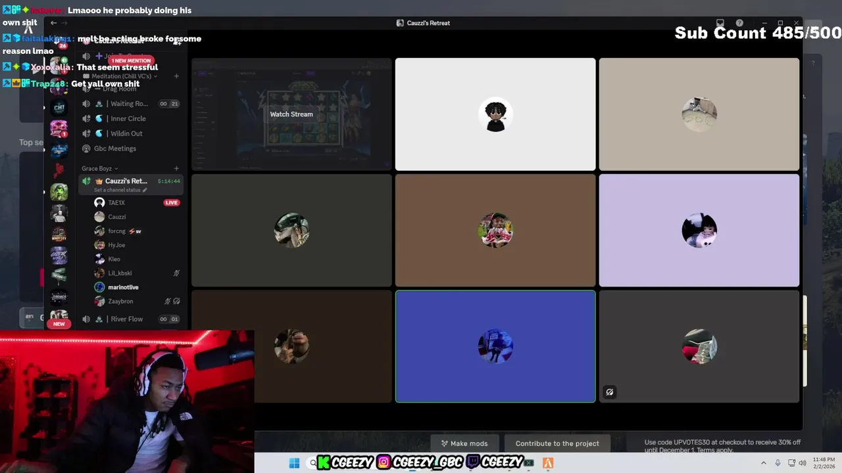Click the microphone tray icon
The image size is (842, 473).
778,463
